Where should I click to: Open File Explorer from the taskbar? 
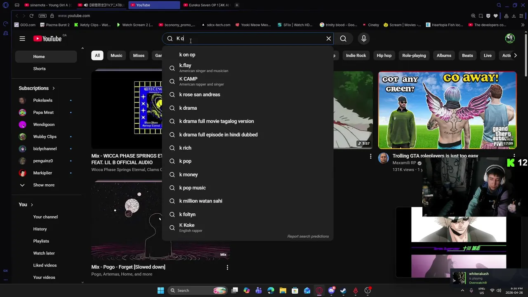pyautogui.click(x=283, y=290)
